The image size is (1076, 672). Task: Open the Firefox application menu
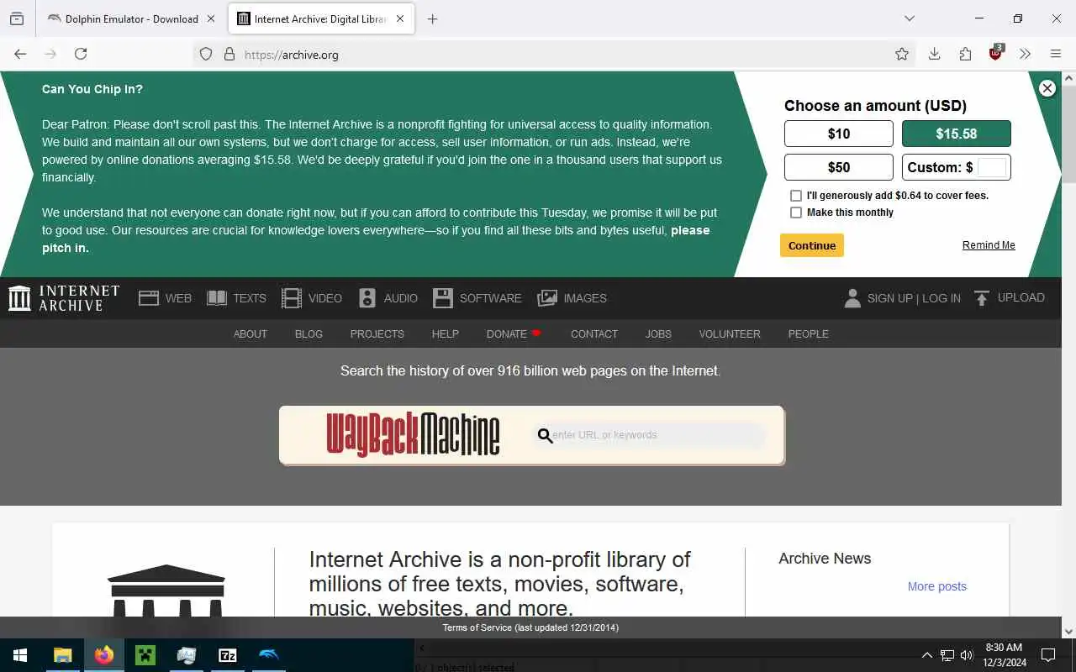coord(1056,54)
